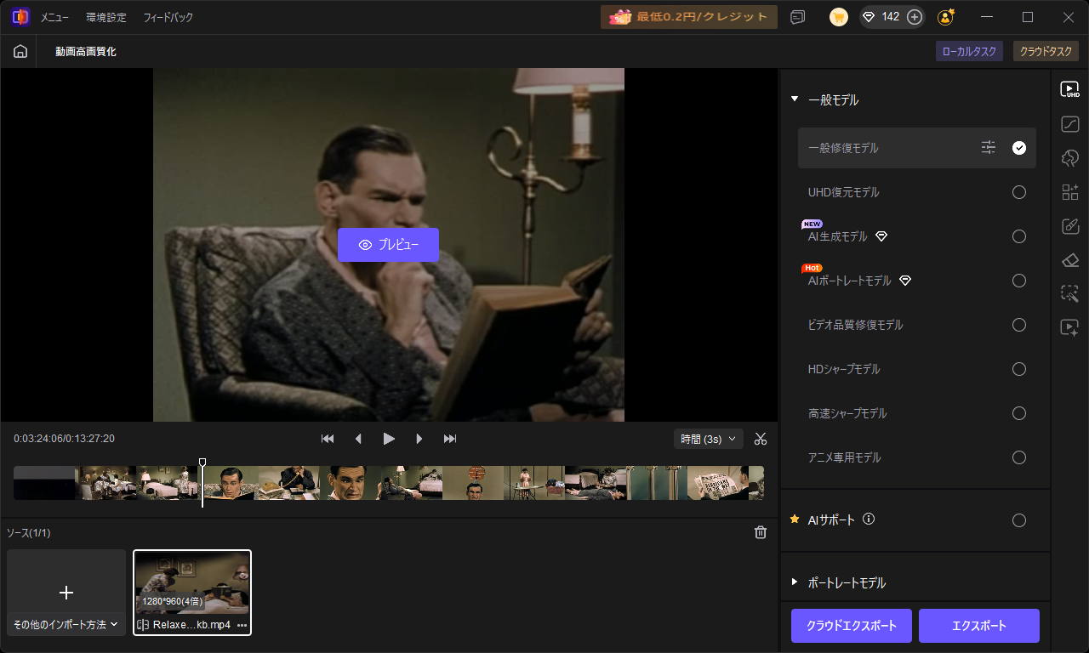Open settings sliders for 一般修復モデル
1089x653 pixels.
988,148
